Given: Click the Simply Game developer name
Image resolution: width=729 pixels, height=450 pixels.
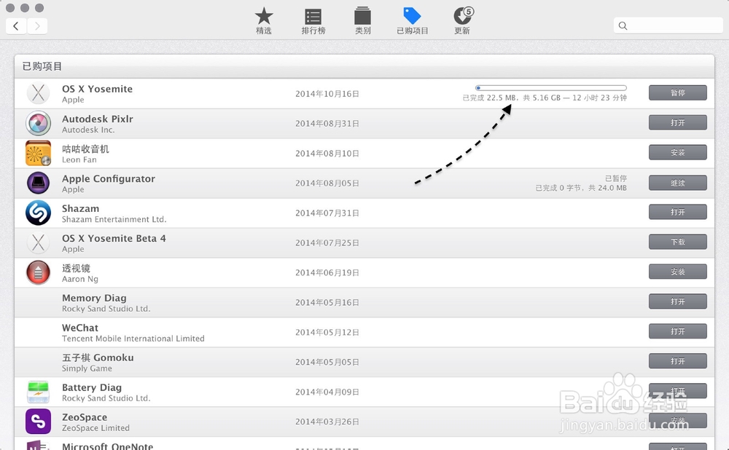Looking at the screenshot, I should click(87, 368).
